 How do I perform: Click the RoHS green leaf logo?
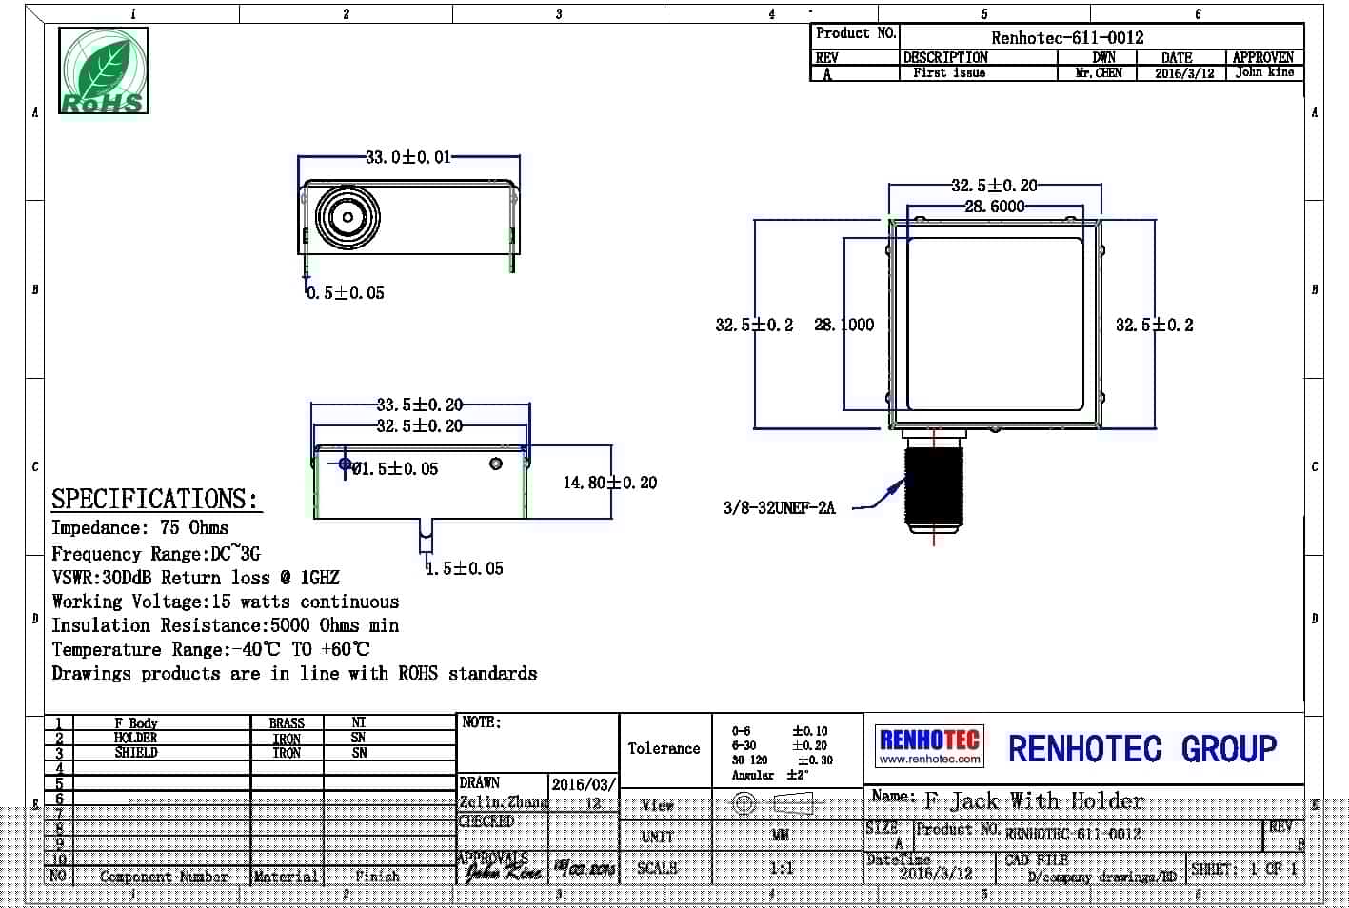104,71
